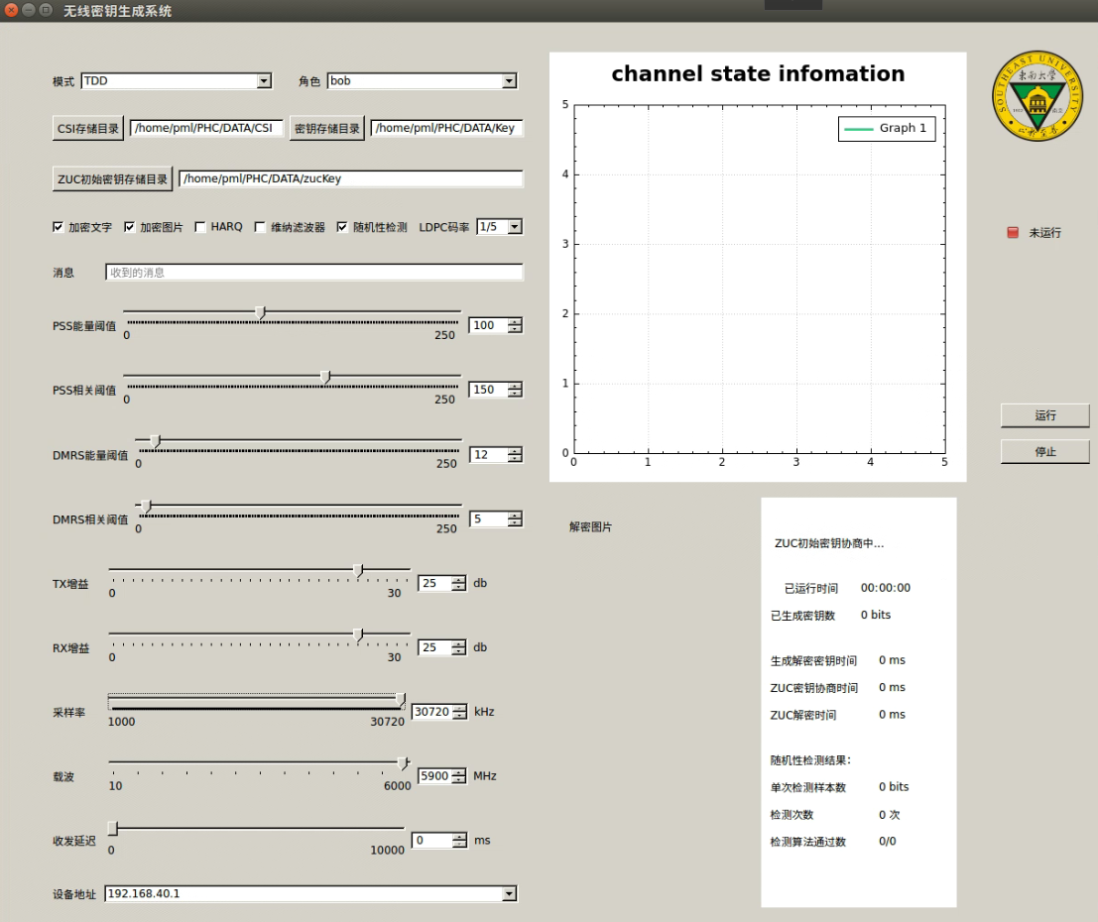Click the DMRS能量阈值 slider handle
Screen dimensions: 1098x922
point(156,441)
